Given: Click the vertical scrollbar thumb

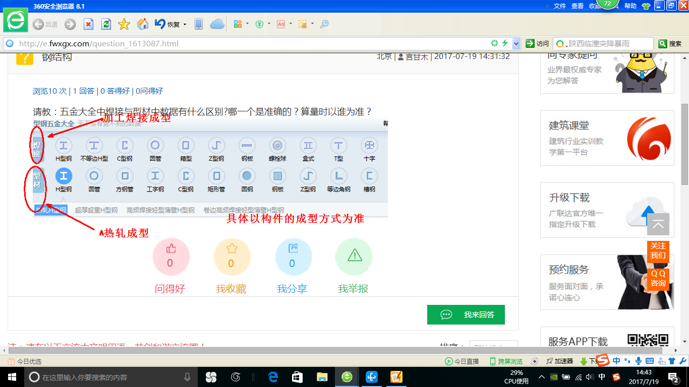Looking at the screenshot, I should (684, 144).
